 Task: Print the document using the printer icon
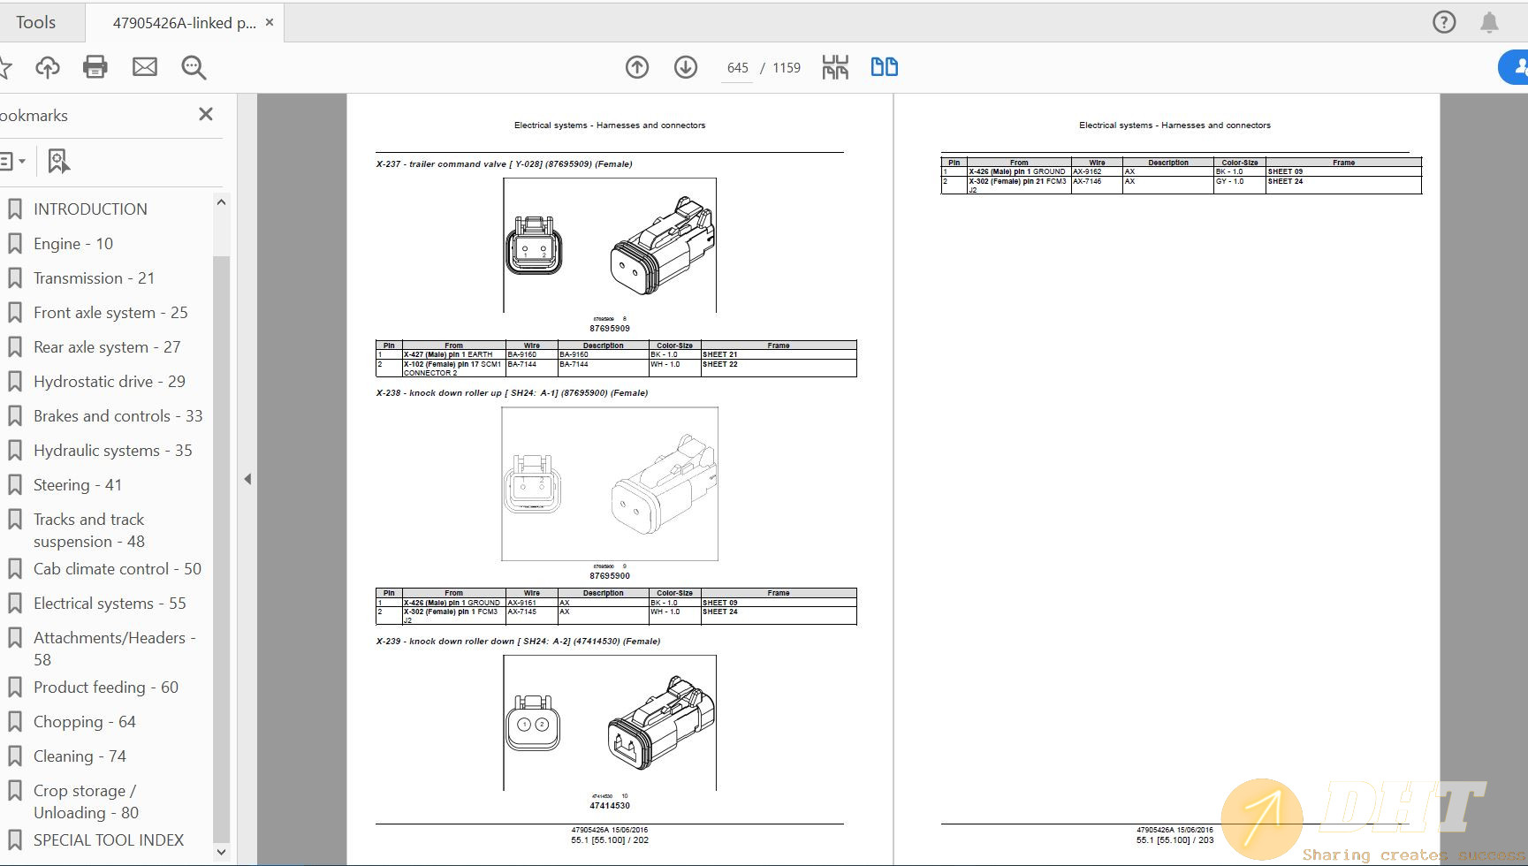tap(95, 67)
